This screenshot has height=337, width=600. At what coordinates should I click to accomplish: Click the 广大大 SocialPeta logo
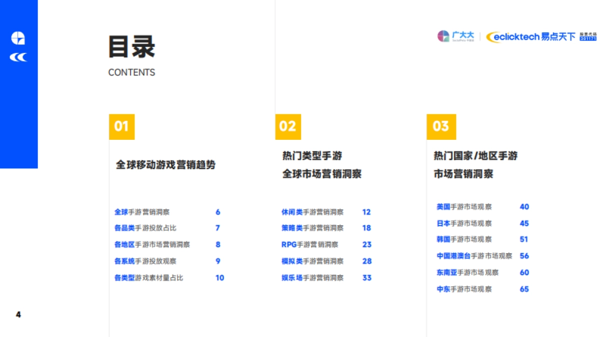coord(455,35)
